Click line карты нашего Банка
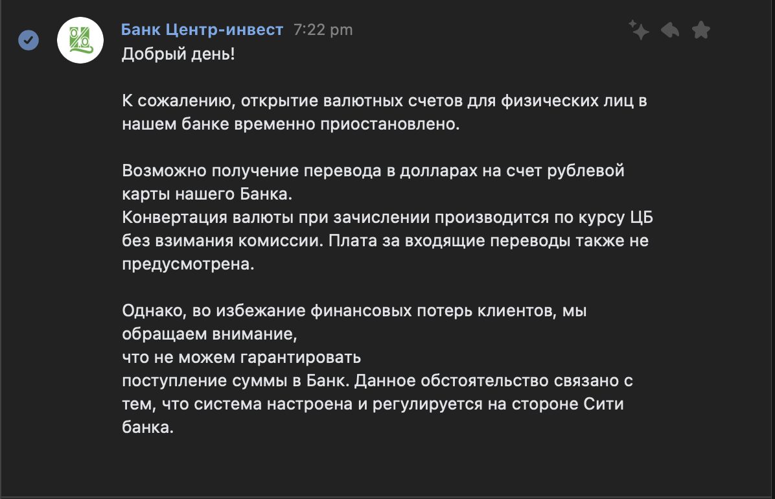775x499 pixels. pyautogui.click(x=207, y=194)
